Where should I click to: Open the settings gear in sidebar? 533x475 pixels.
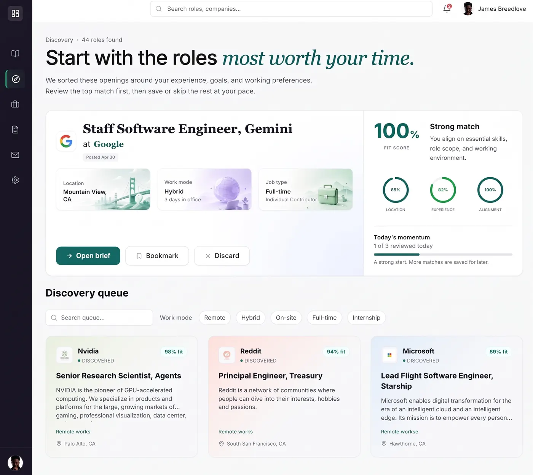(x=15, y=180)
